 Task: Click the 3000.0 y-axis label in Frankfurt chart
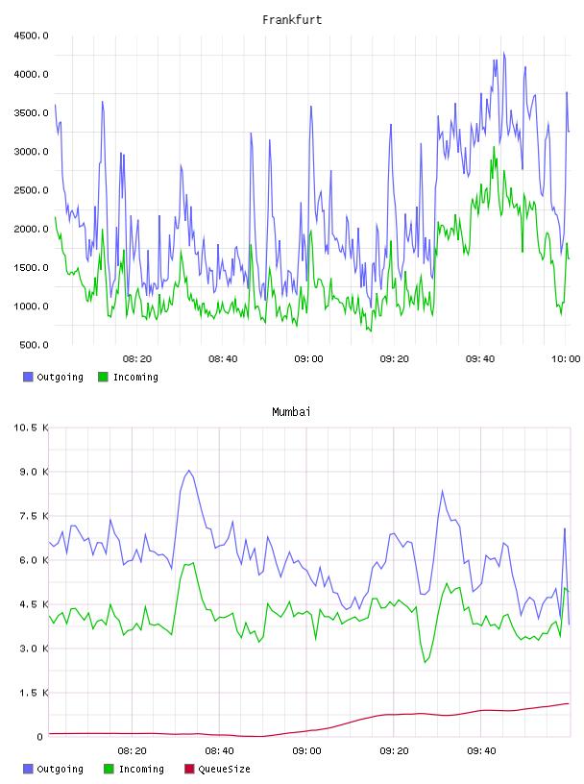(x=31, y=152)
